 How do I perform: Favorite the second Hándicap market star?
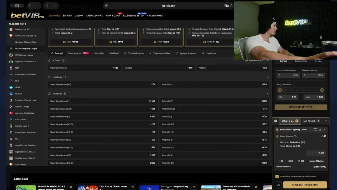(x=49, y=94)
